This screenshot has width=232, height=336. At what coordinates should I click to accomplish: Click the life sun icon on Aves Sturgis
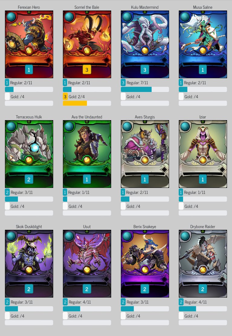pos(145,160)
